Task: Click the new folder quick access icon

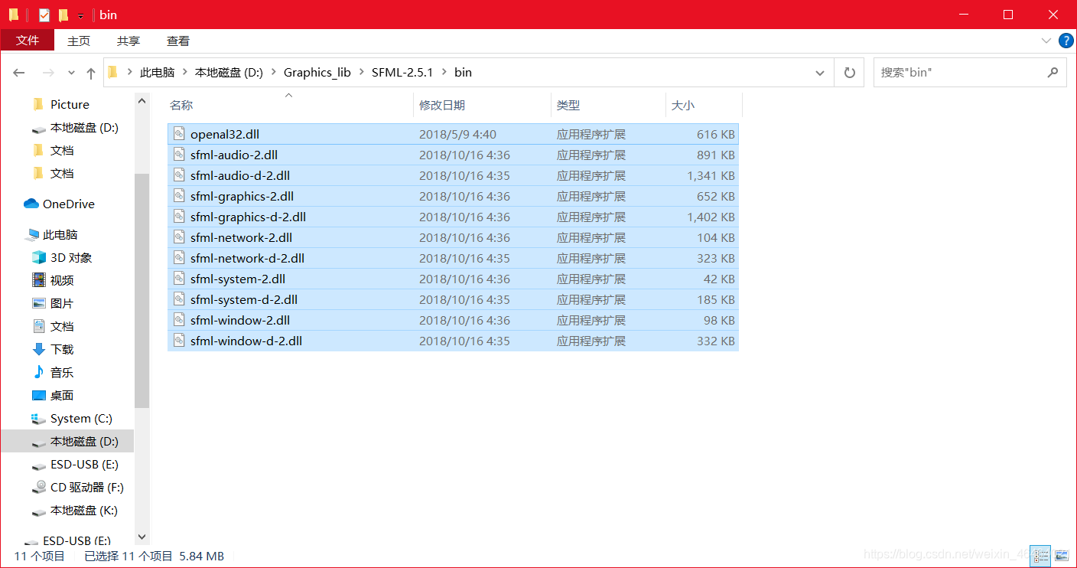Action: tap(63, 15)
